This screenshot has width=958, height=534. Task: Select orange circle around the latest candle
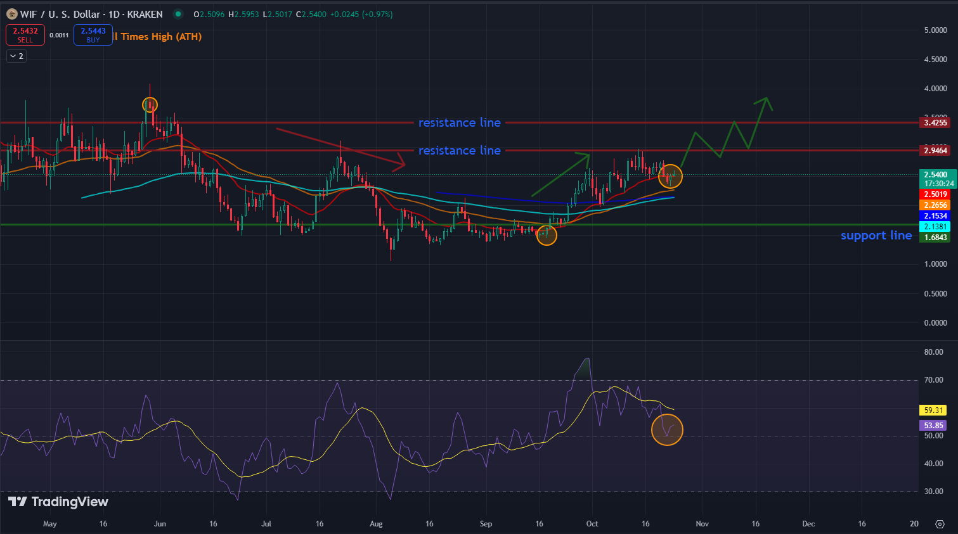(671, 176)
